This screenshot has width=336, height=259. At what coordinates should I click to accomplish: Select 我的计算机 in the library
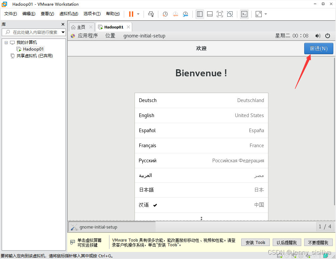(x=27, y=42)
